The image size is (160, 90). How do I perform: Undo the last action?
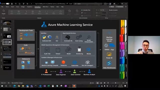point(16,4)
